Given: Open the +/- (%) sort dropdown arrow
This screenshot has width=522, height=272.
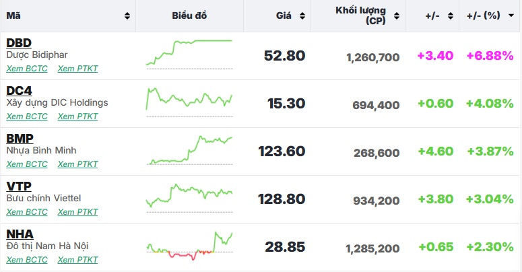Looking at the screenshot, I should [x=511, y=15].
